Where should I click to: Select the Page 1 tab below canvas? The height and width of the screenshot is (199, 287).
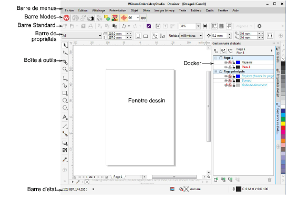pos(118,177)
